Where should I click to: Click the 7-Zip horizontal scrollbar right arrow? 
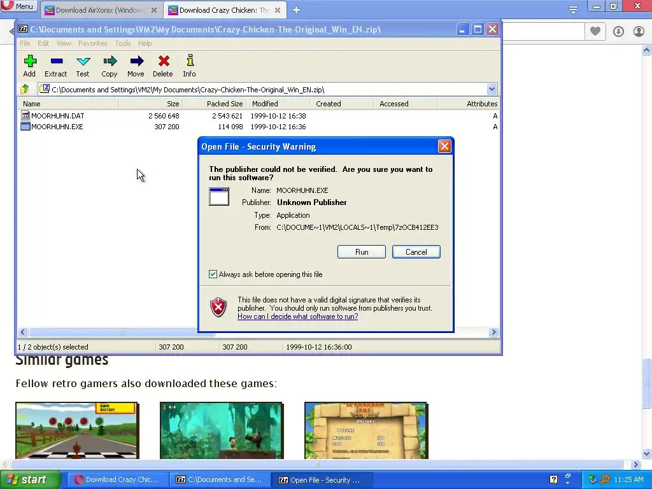coord(493,332)
